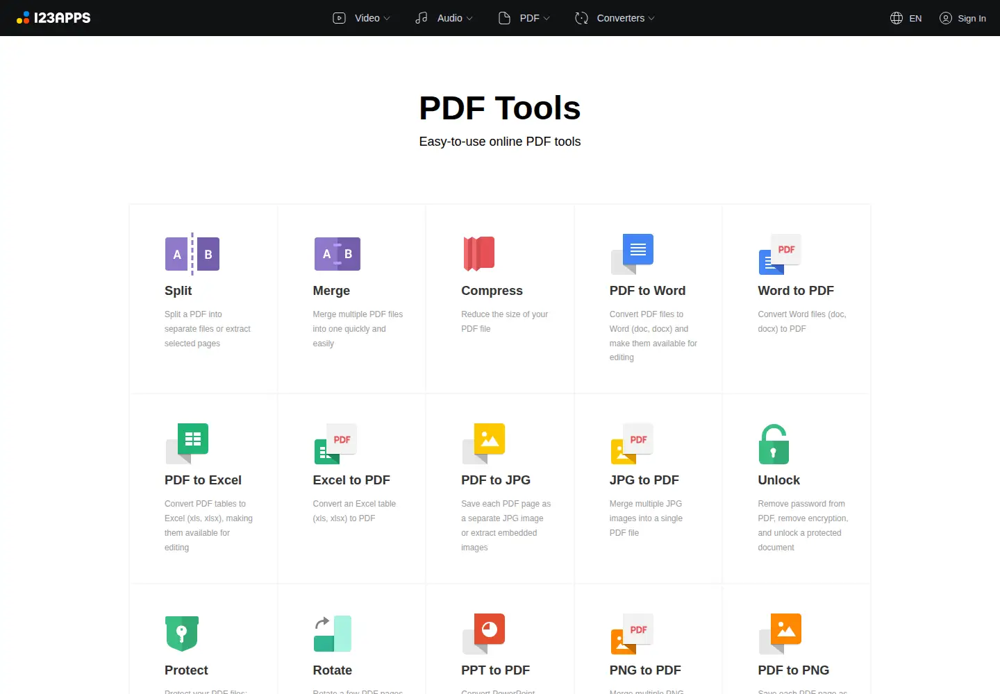Click the PDF to Excel icon

click(x=187, y=443)
